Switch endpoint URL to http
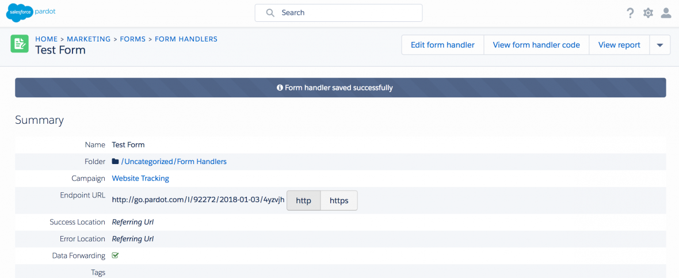Image resolution: width=679 pixels, height=278 pixels. click(303, 201)
